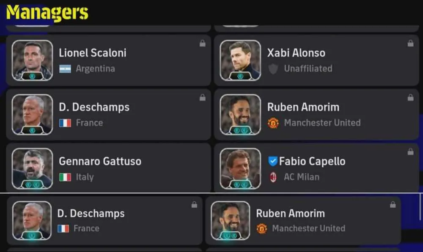Screen dimensions: 423x252
Task: Click the Unaffiliated shield icon
Action: point(273,69)
